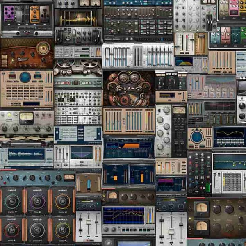Select the beige plugin with six tall blue faders
This screenshot has width=246, height=246.
222,62
